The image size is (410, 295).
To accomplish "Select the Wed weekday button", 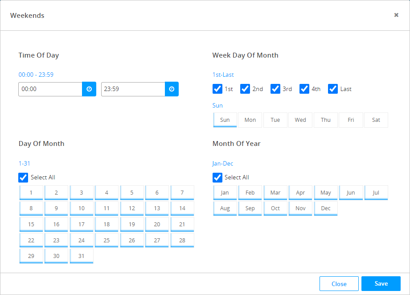I will click(300, 120).
